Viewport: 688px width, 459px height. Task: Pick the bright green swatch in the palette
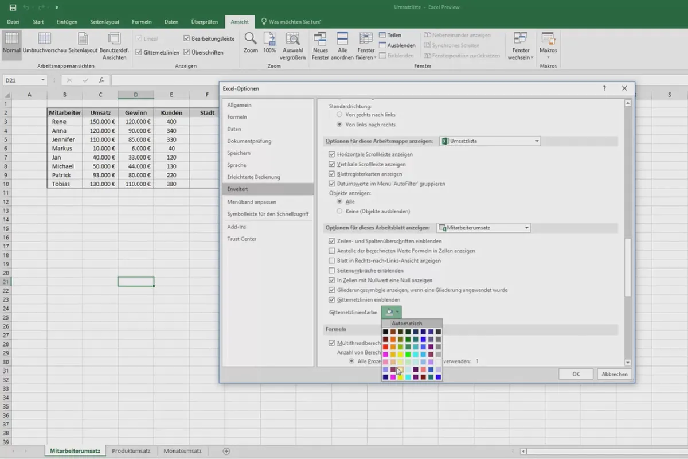(408, 354)
